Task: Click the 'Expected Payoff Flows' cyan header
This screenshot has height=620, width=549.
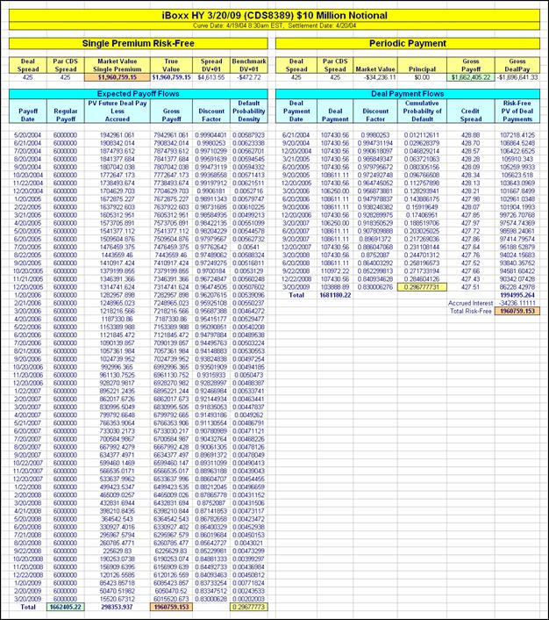Action: 139,94
